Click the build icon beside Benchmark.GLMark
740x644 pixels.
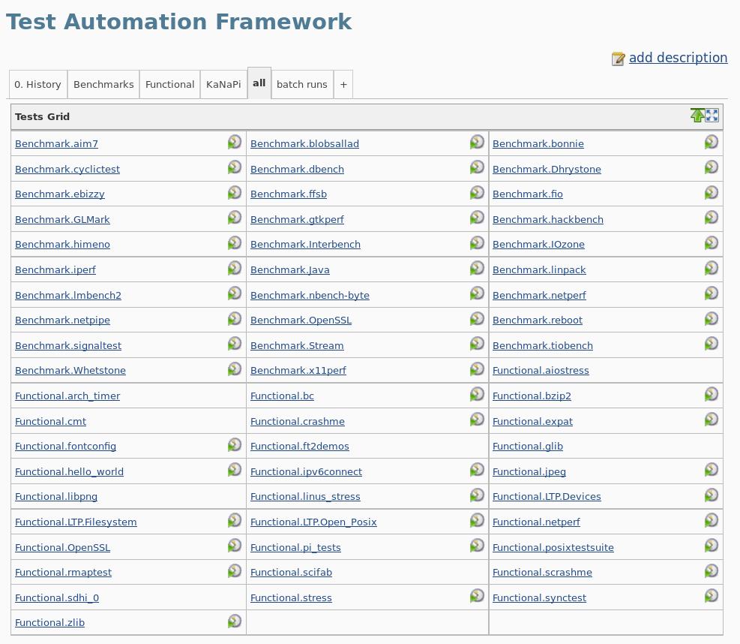(235, 218)
